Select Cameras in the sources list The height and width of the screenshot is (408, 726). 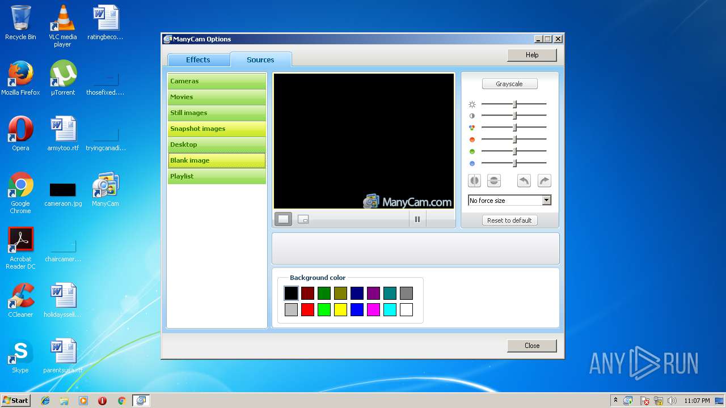[x=217, y=81]
